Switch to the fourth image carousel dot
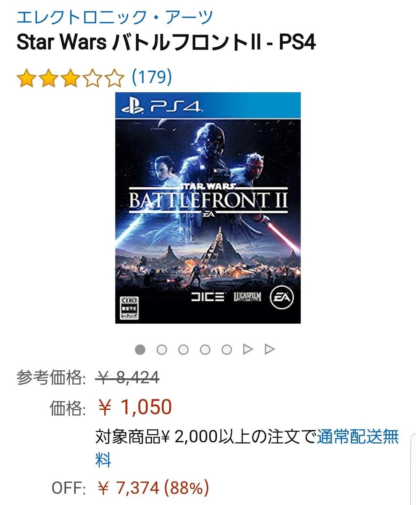The height and width of the screenshot is (505, 416). 205,349
